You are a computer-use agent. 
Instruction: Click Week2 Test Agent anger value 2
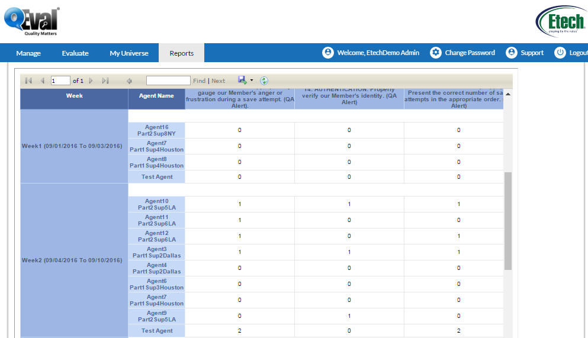click(240, 331)
